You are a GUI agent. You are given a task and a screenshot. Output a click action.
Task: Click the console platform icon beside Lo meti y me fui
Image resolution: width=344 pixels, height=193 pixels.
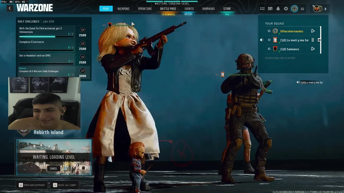(x=313, y=40)
